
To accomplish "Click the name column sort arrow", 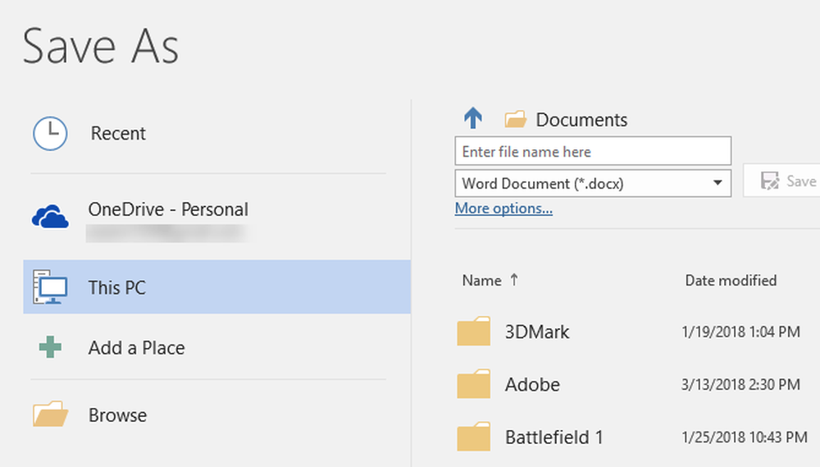I will tap(514, 280).
